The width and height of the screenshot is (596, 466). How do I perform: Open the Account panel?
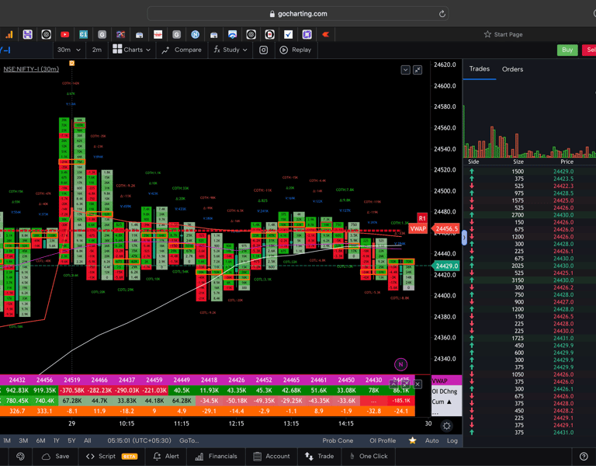coord(272,456)
